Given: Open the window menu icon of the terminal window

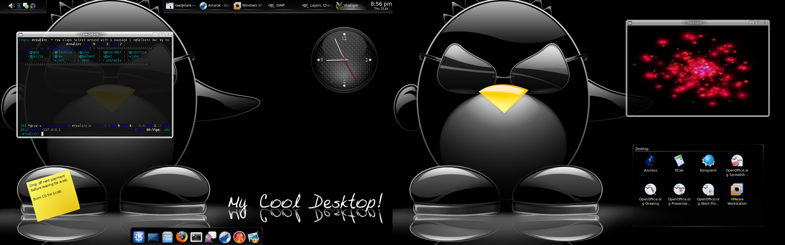Looking at the screenshot, I should 20,34.
